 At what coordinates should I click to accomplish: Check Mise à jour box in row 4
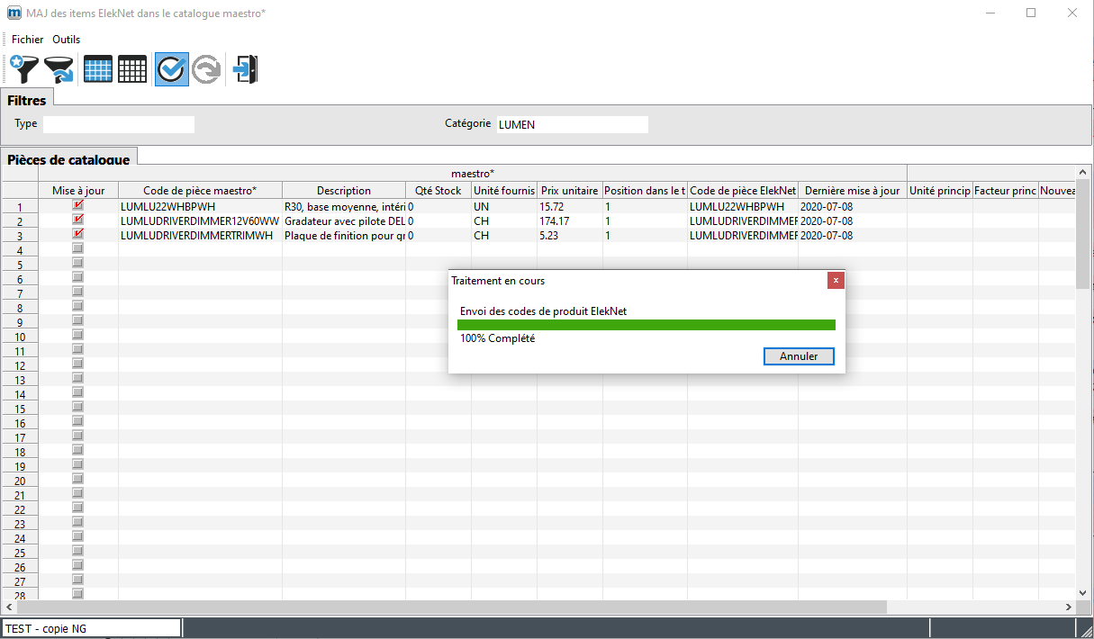(77, 248)
